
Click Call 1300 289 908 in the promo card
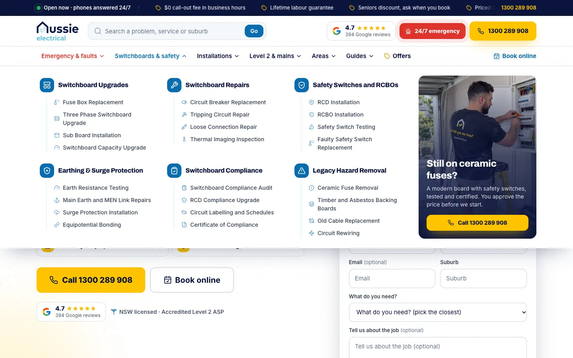(x=477, y=223)
